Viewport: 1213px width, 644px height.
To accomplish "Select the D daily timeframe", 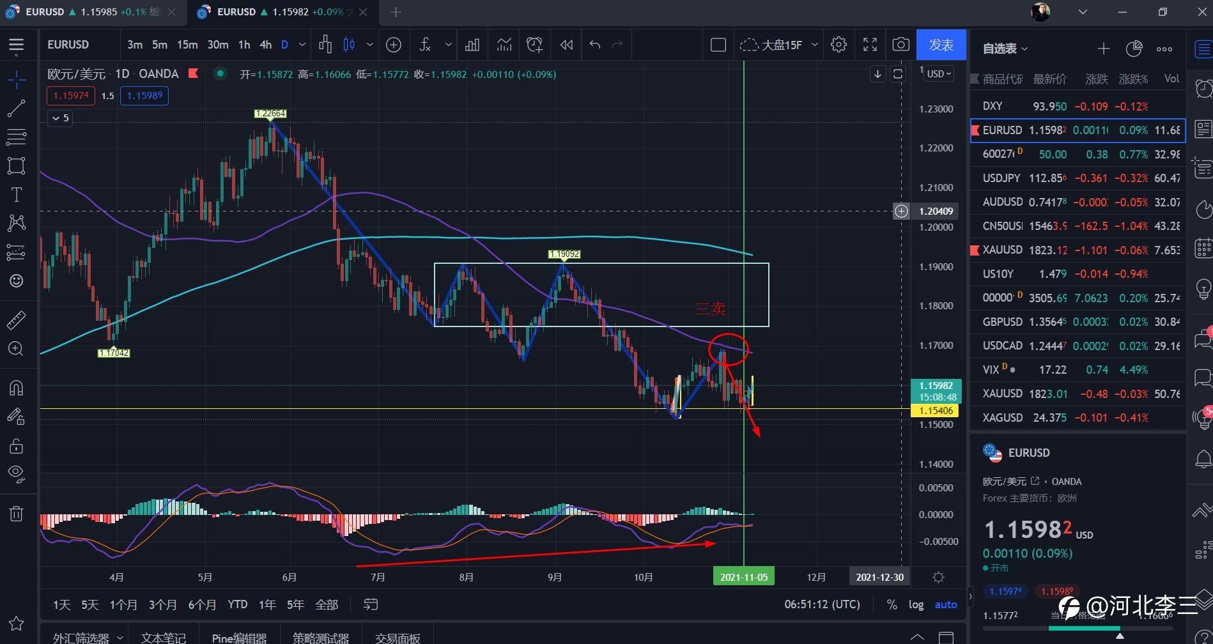I will coord(285,45).
